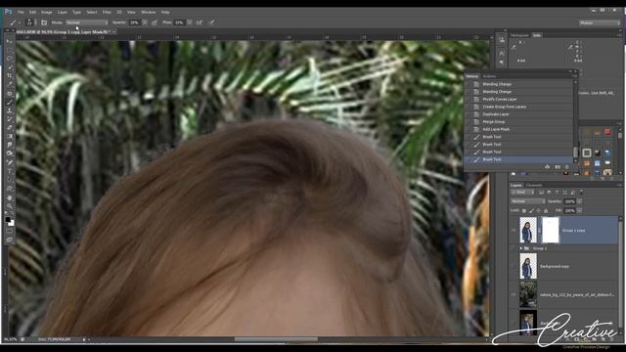Select the Quick Selection tool
The image size is (626, 352).
[9, 67]
